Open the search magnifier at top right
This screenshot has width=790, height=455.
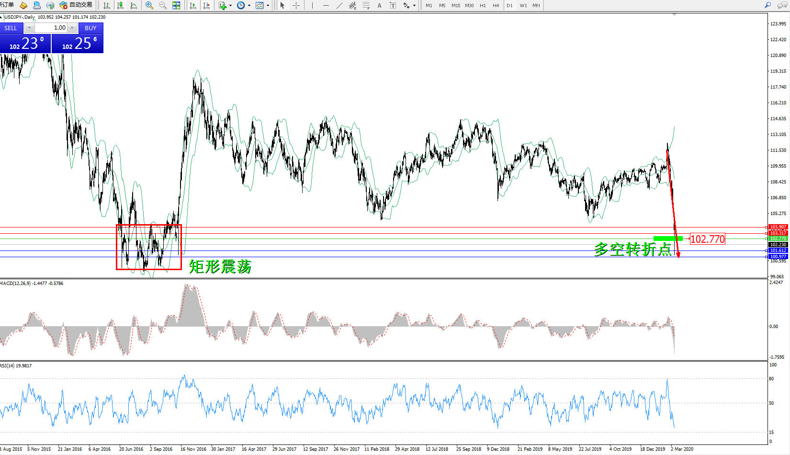(x=767, y=5)
